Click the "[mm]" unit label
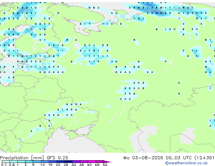Viewport: 215px width, 166px height. [37, 158]
